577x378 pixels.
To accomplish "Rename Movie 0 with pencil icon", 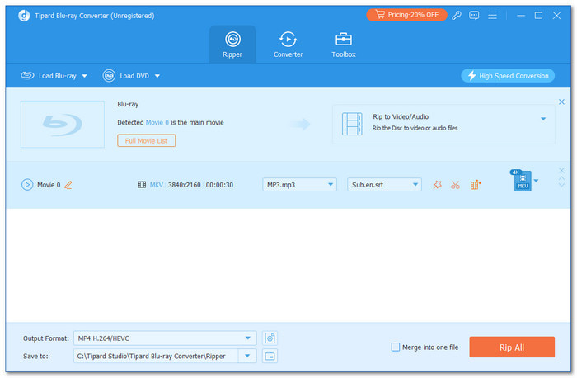I will [x=68, y=185].
